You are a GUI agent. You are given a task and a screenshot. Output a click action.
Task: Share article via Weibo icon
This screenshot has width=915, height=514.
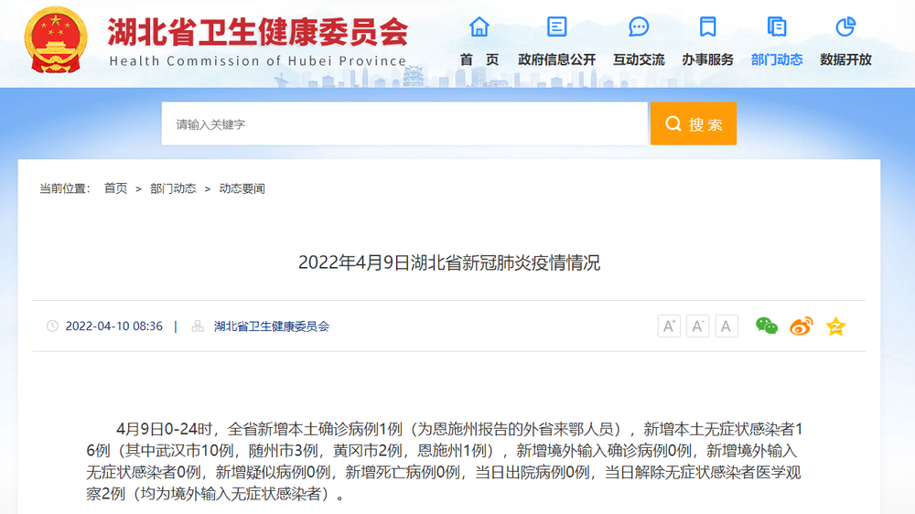click(x=801, y=326)
